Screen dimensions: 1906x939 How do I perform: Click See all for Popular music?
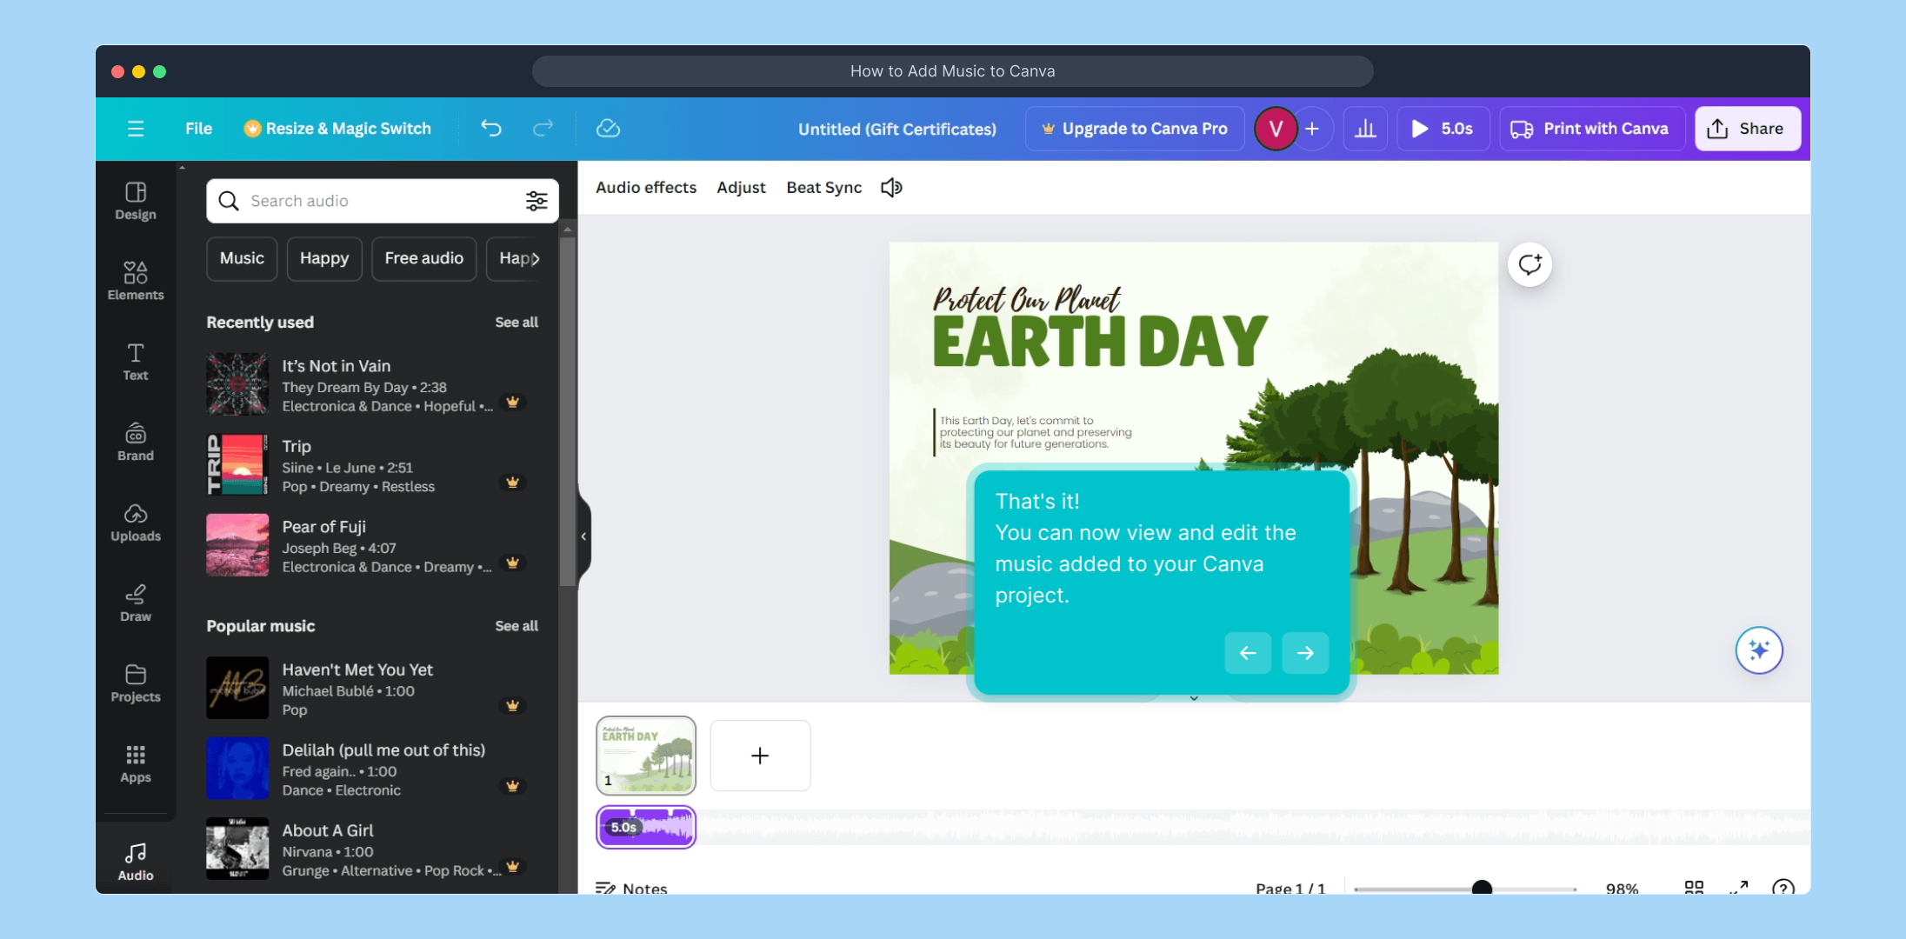click(x=516, y=626)
